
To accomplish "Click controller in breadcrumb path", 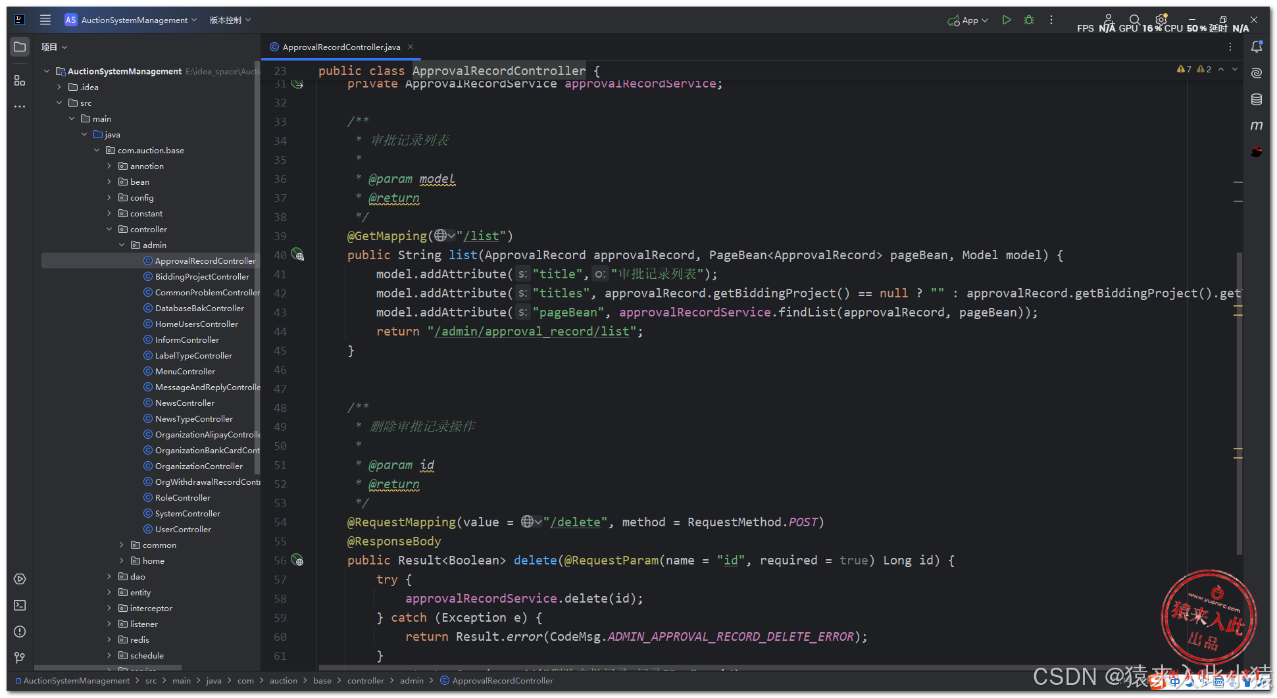I will (x=365, y=680).
